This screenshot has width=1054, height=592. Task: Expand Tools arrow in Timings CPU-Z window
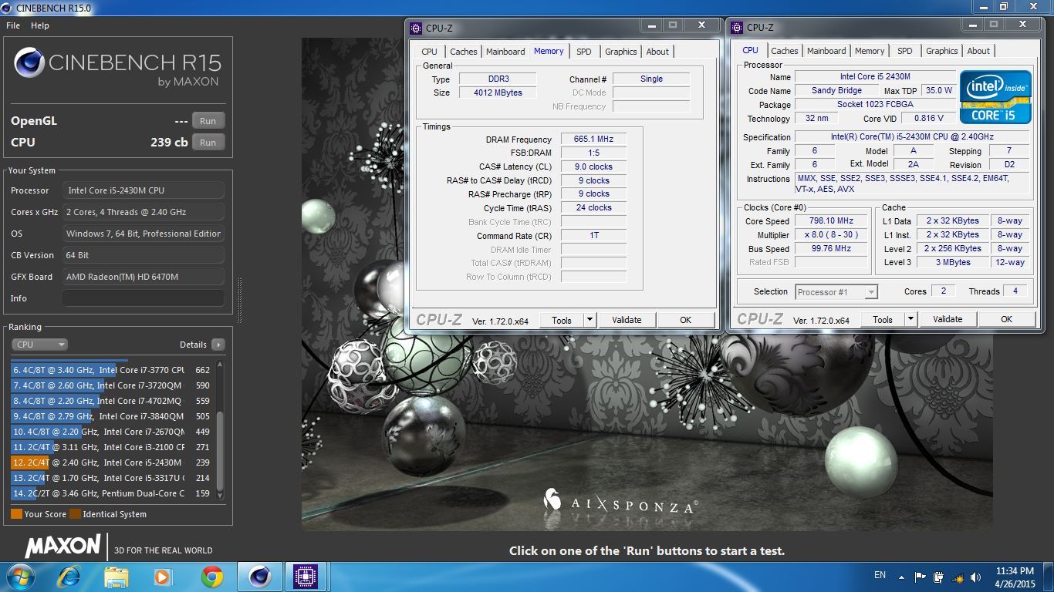(x=590, y=320)
